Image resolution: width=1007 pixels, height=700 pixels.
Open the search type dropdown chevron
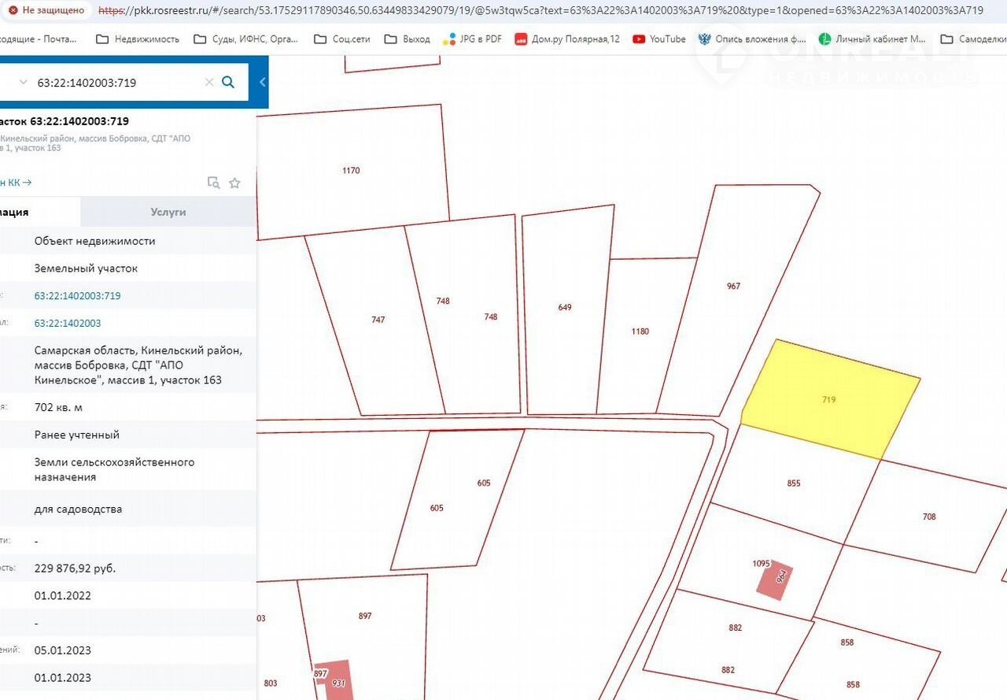pyautogui.click(x=23, y=82)
